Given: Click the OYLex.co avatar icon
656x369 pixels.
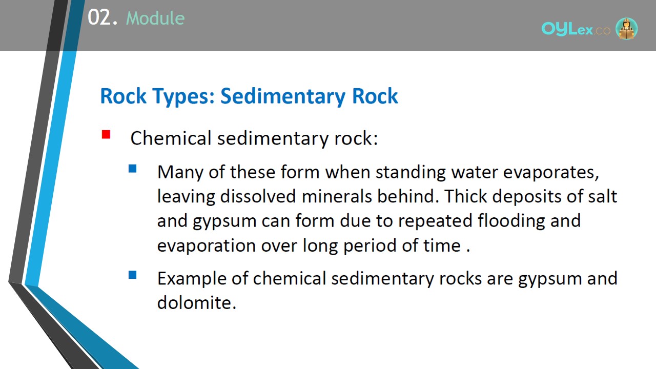Looking at the screenshot, I should (626, 29).
